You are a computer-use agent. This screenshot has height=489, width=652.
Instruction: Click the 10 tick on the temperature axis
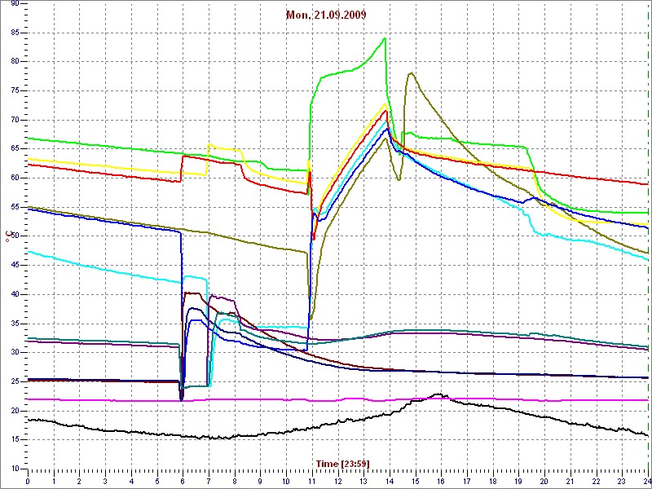15,469
